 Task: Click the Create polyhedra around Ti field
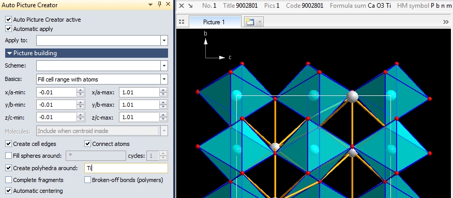tap(126, 168)
